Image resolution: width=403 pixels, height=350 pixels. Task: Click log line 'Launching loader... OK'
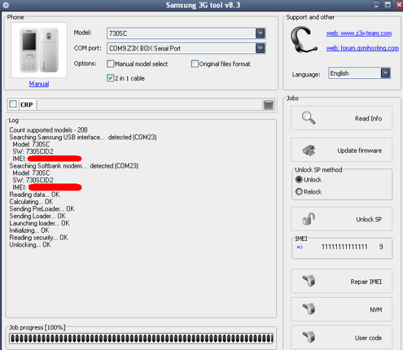click(39, 223)
